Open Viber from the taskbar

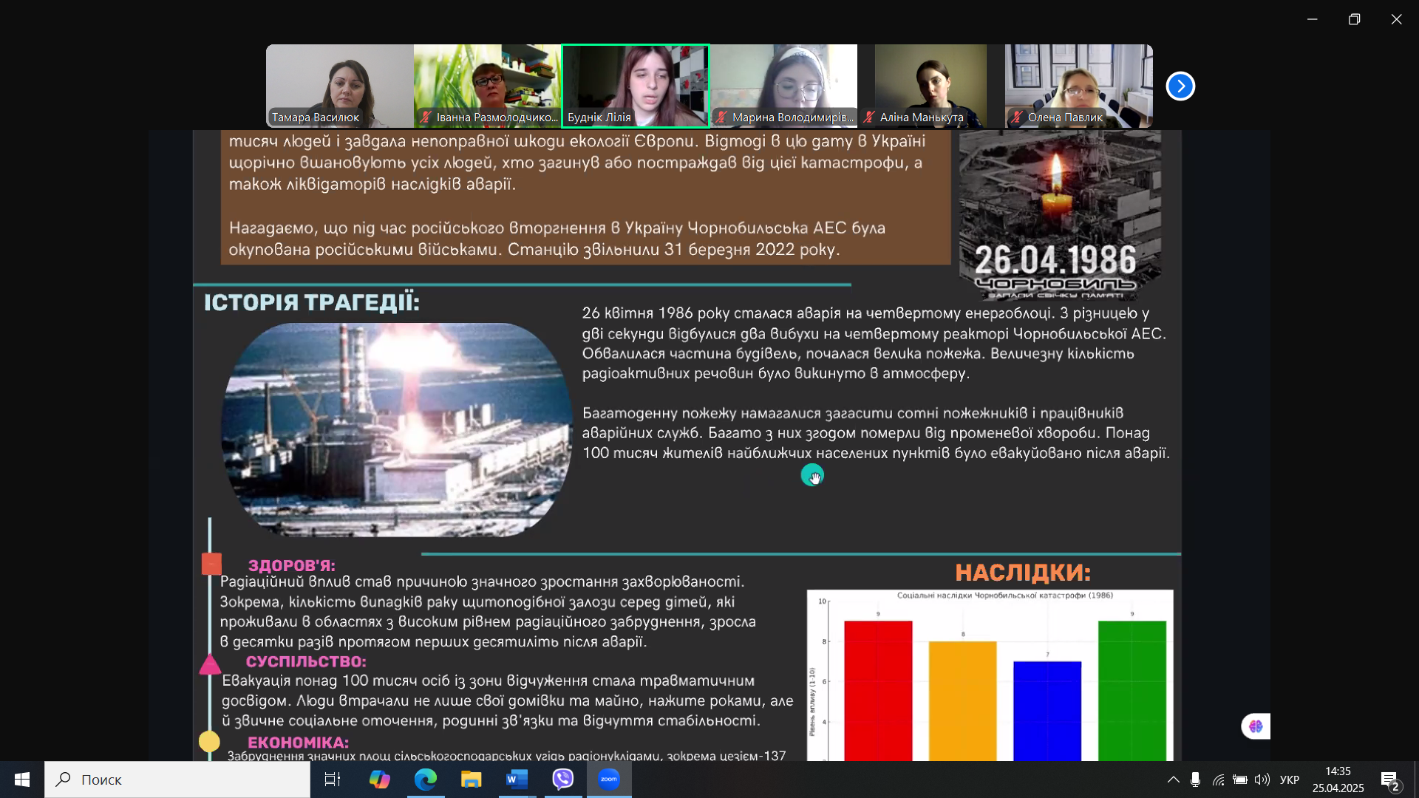coord(563,780)
